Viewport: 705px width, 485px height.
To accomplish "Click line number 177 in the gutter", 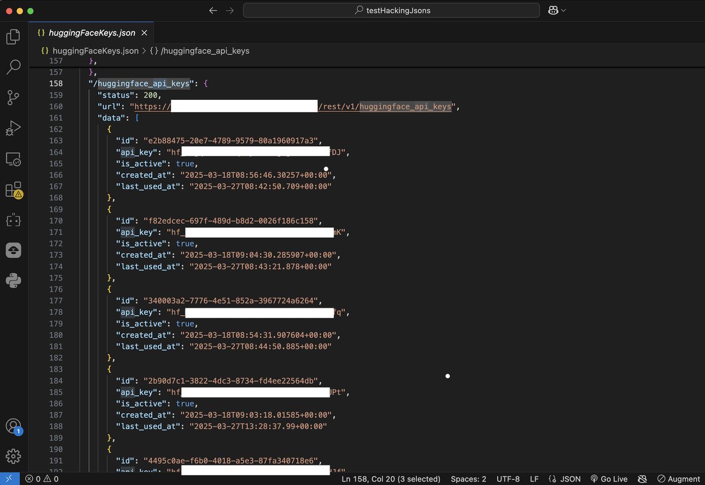I will 55,301.
